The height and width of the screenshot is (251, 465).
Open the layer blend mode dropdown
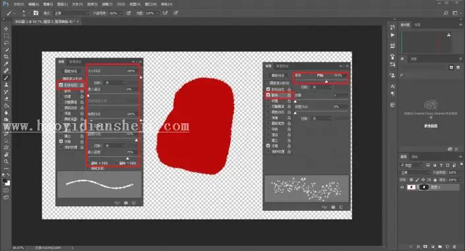(x=415, y=172)
